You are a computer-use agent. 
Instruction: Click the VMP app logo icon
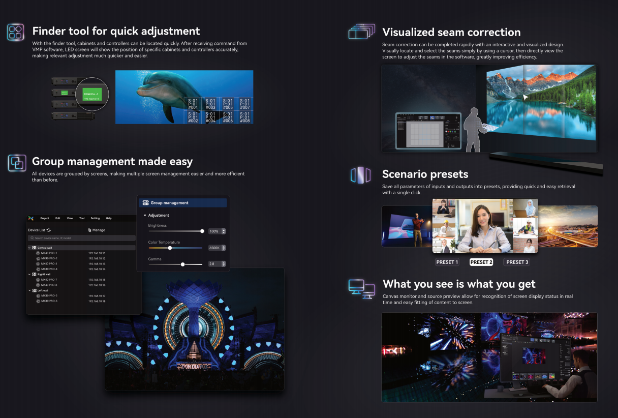click(31, 218)
